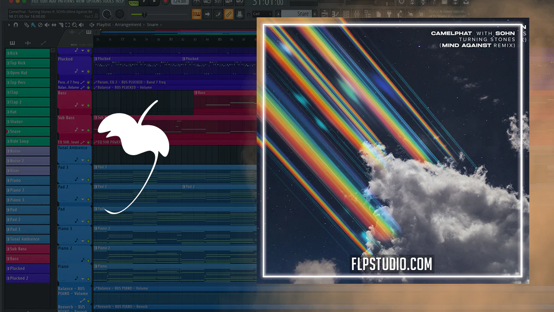Select the playback speaker tool

click(x=81, y=25)
